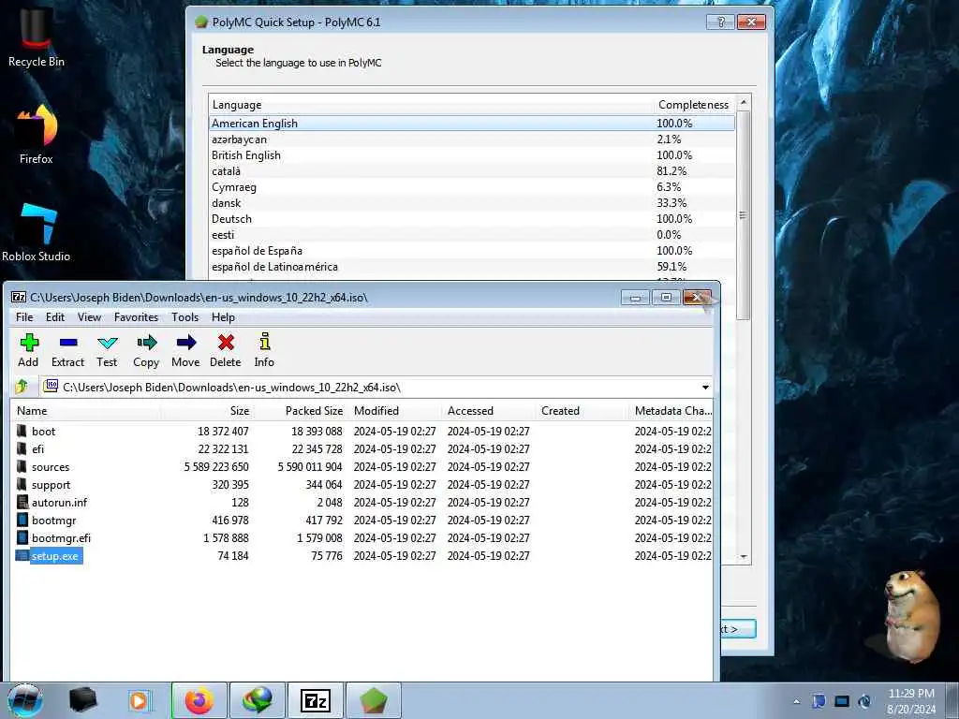The height and width of the screenshot is (719, 959).
Task: Click the black box taskbar icon
Action: (83, 700)
